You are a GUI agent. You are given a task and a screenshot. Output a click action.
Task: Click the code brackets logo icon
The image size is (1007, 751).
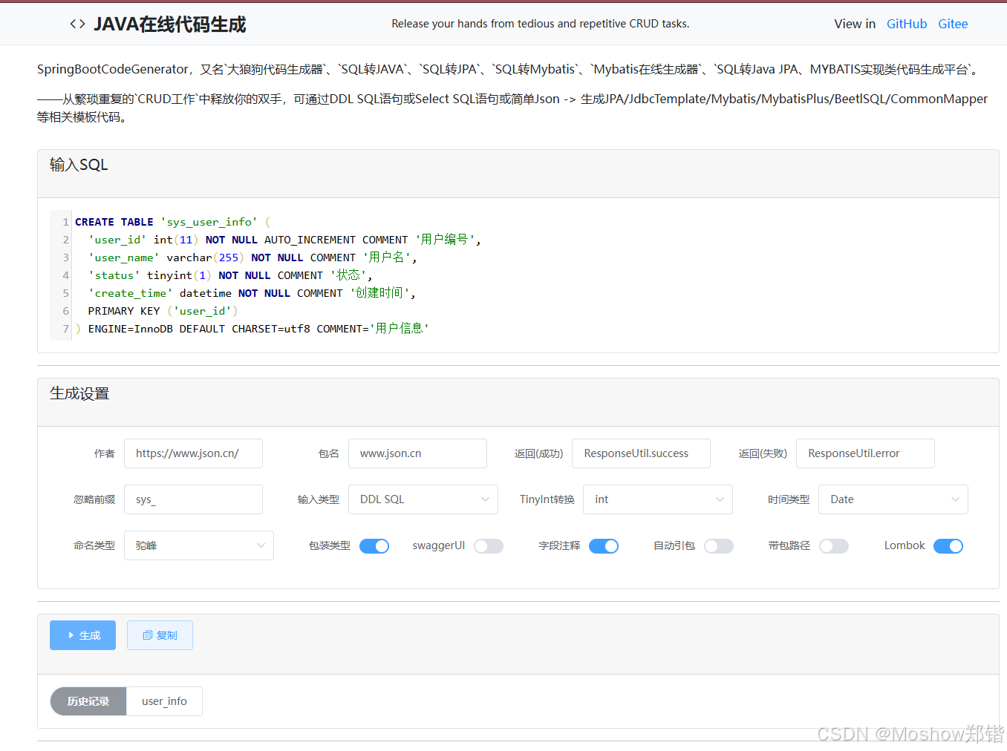[x=77, y=24]
